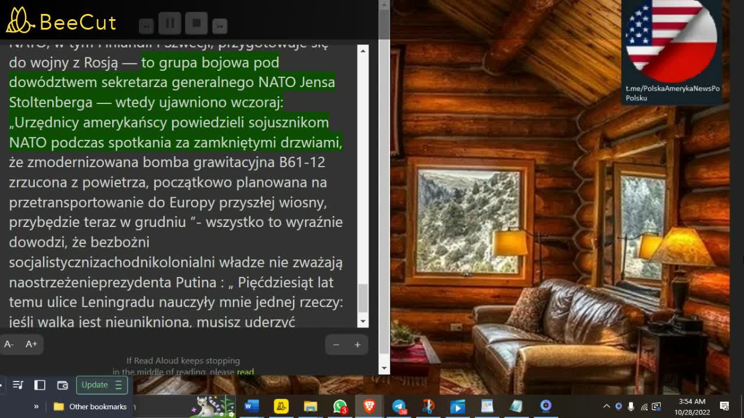Click the microphone tray icon

[x=631, y=406]
